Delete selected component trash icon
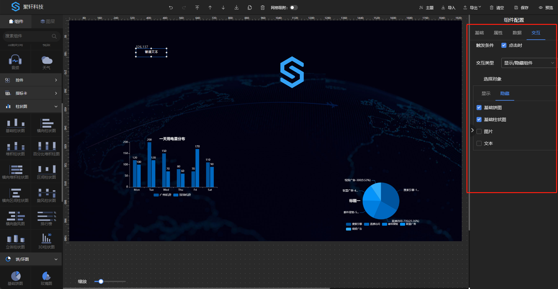Screen dimensions: 558x289 tap(263, 8)
